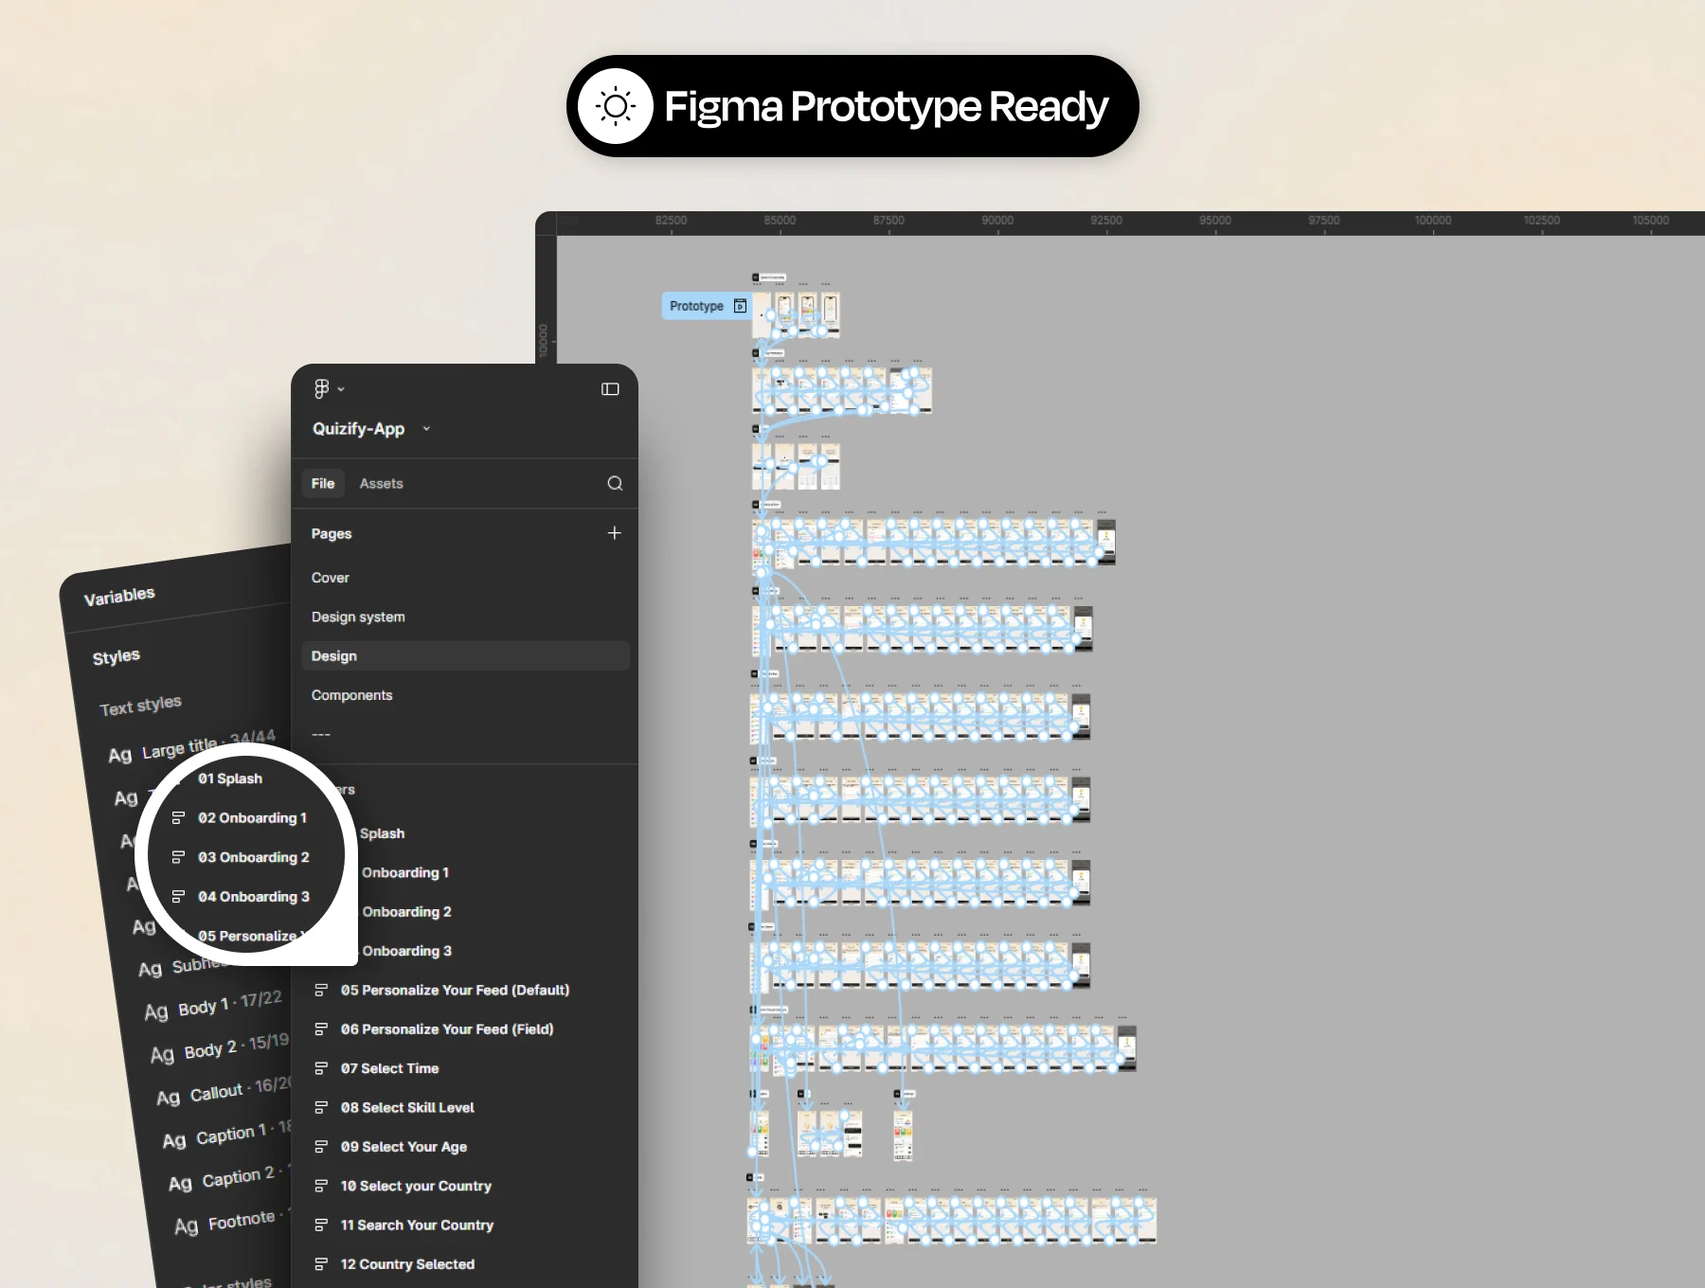Click the Styles heading in tilted panel
The width and height of the screenshot is (1705, 1288).
tap(116, 656)
